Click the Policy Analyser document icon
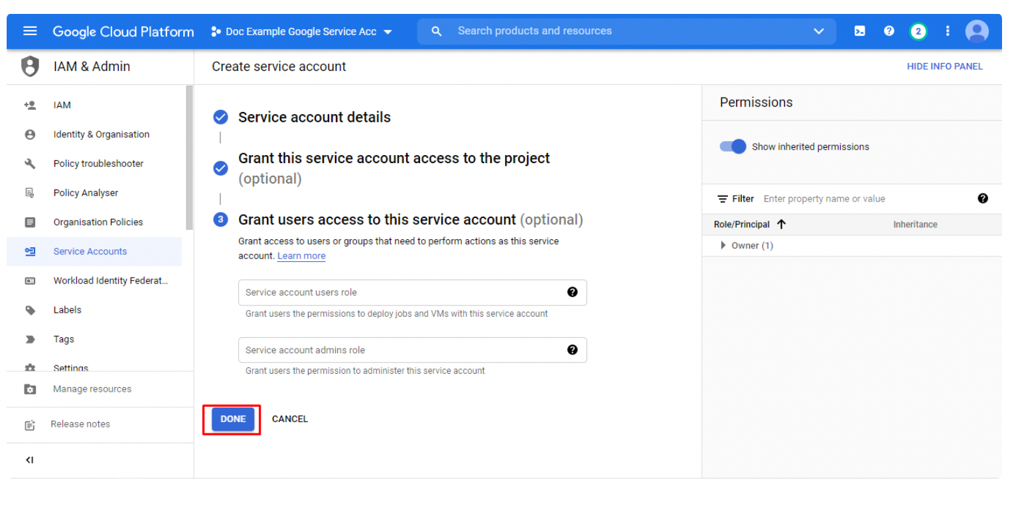 pos(30,193)
